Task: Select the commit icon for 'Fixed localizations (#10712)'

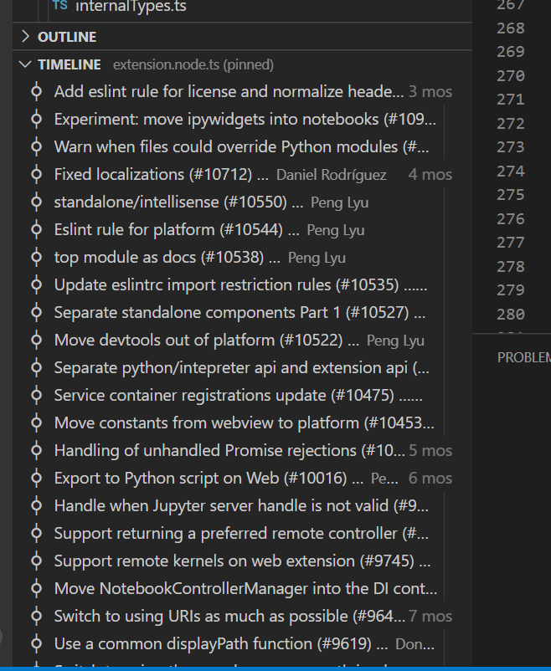Action: 35,174
